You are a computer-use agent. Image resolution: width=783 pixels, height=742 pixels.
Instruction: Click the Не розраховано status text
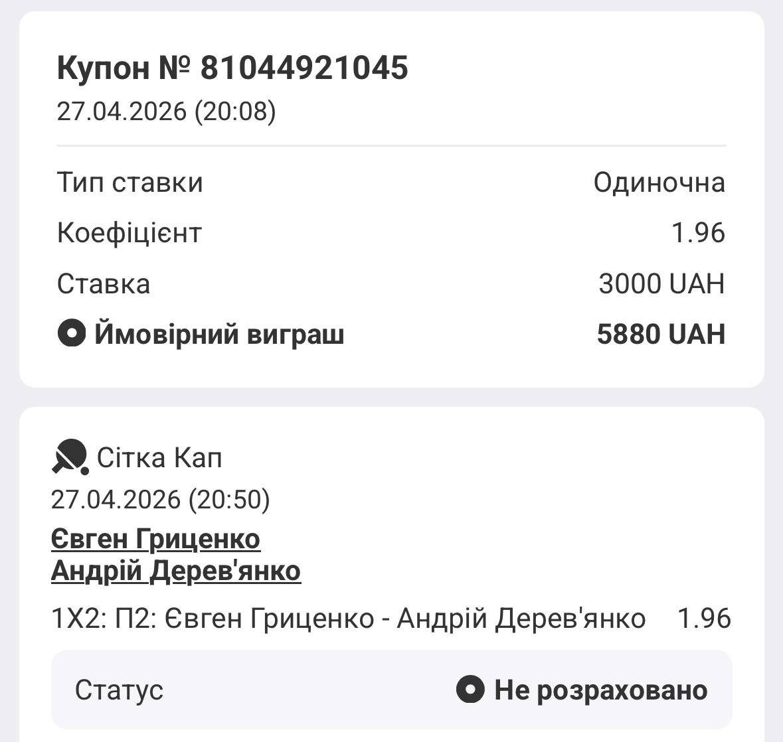pos(600,690)
